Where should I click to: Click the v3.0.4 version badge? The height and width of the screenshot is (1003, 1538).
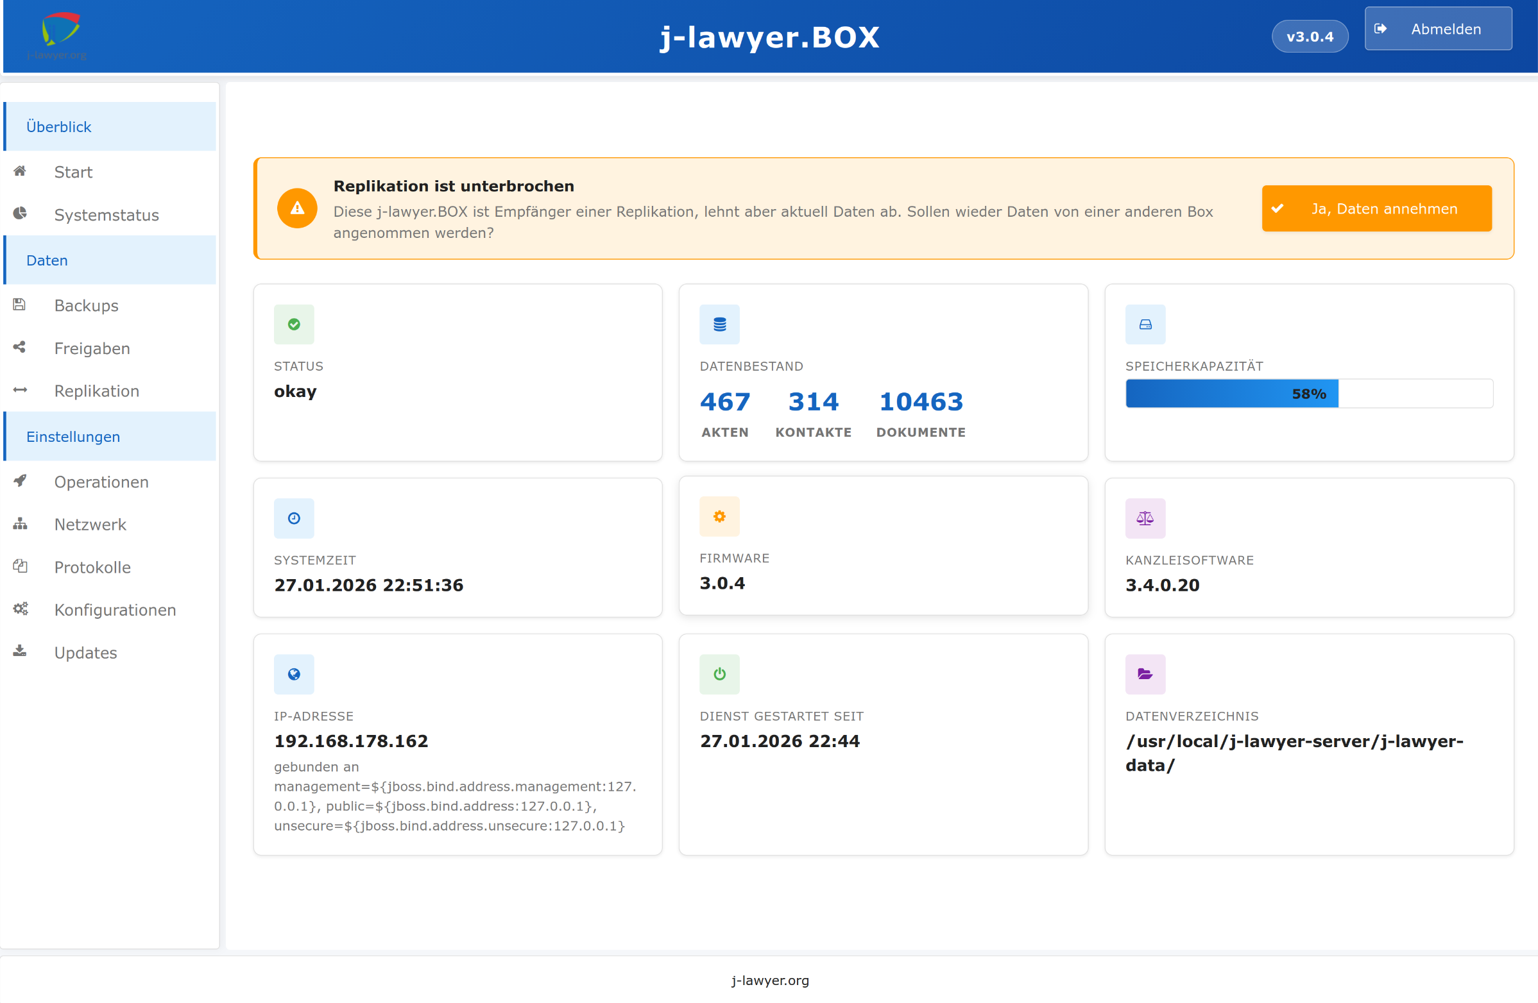(1309, 37)
